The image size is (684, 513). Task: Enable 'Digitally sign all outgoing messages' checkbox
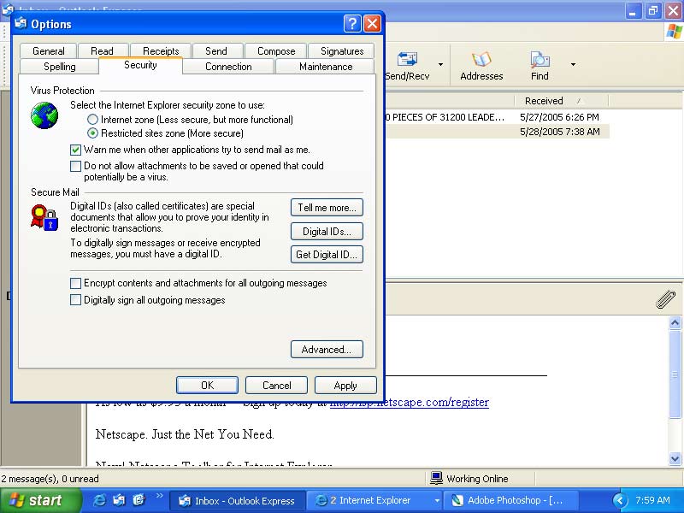[75, 300]
